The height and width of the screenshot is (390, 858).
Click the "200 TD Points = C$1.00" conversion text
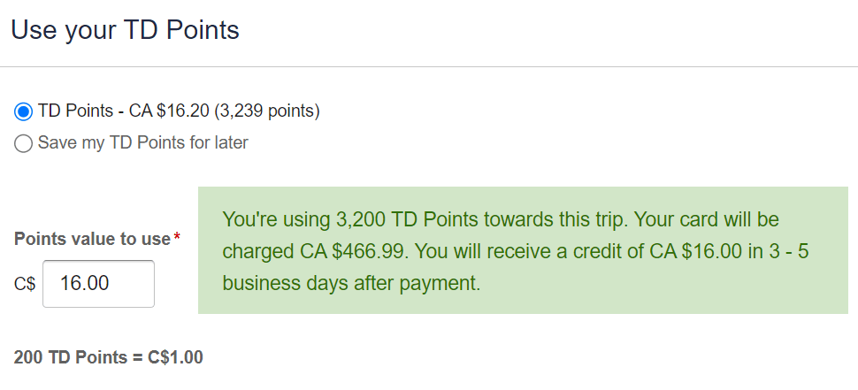point(109,357)
